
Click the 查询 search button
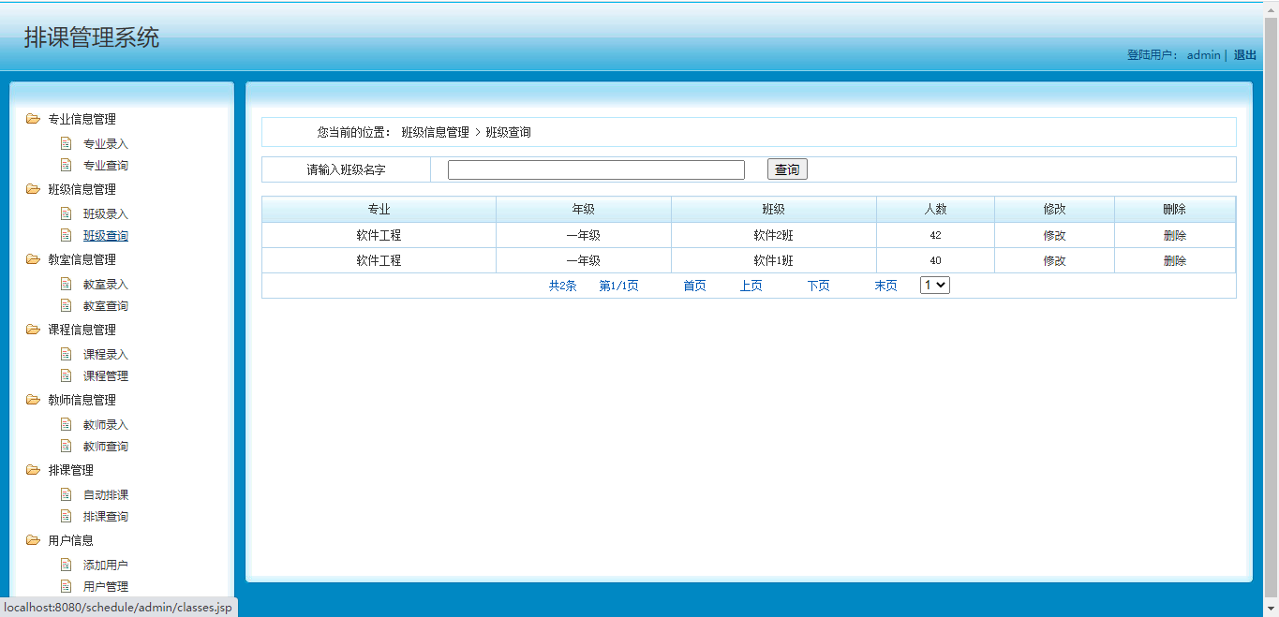(x=786, y=169)
